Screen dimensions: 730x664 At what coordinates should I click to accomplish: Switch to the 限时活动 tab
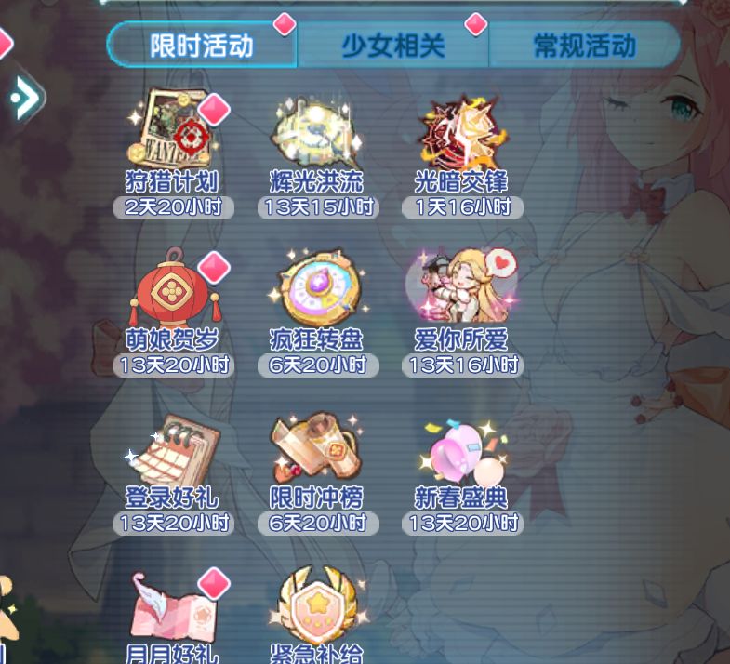click(202, 46)
